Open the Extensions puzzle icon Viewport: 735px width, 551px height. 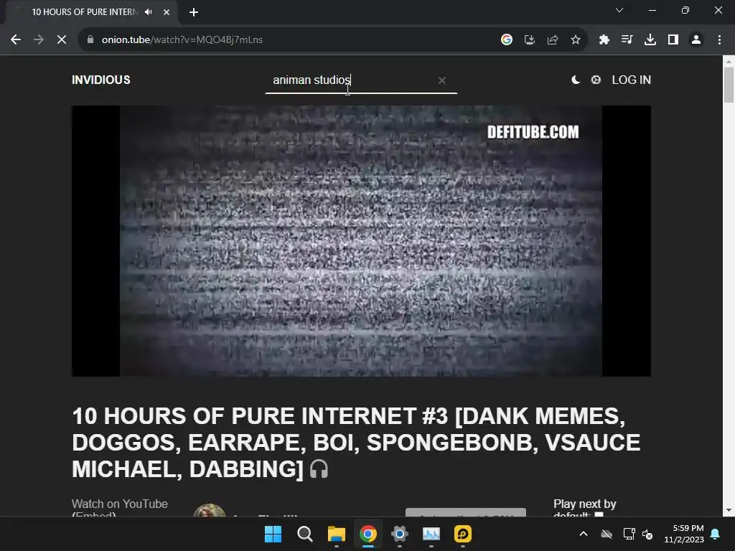point(604,40)
